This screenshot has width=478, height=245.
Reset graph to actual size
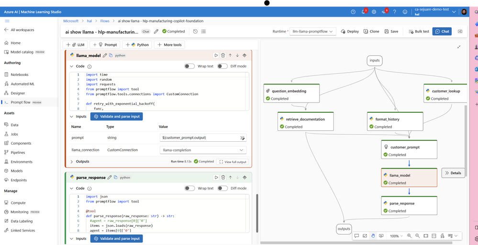click(434, 236)
